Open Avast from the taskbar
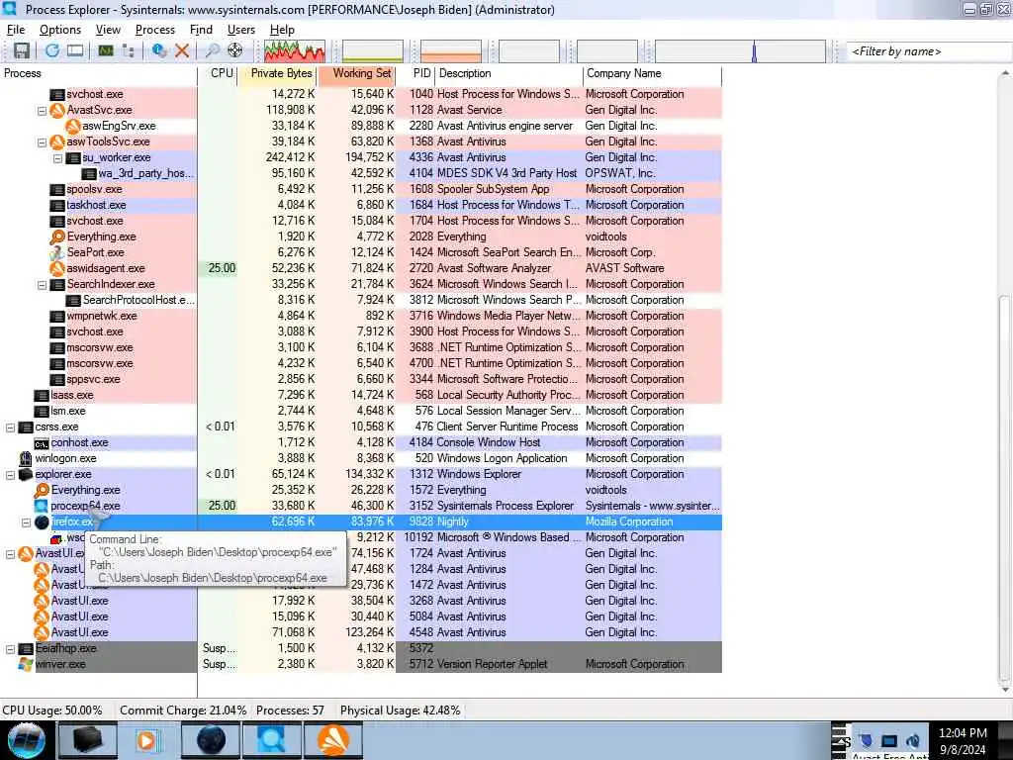1013x760 pixels. 333,740
